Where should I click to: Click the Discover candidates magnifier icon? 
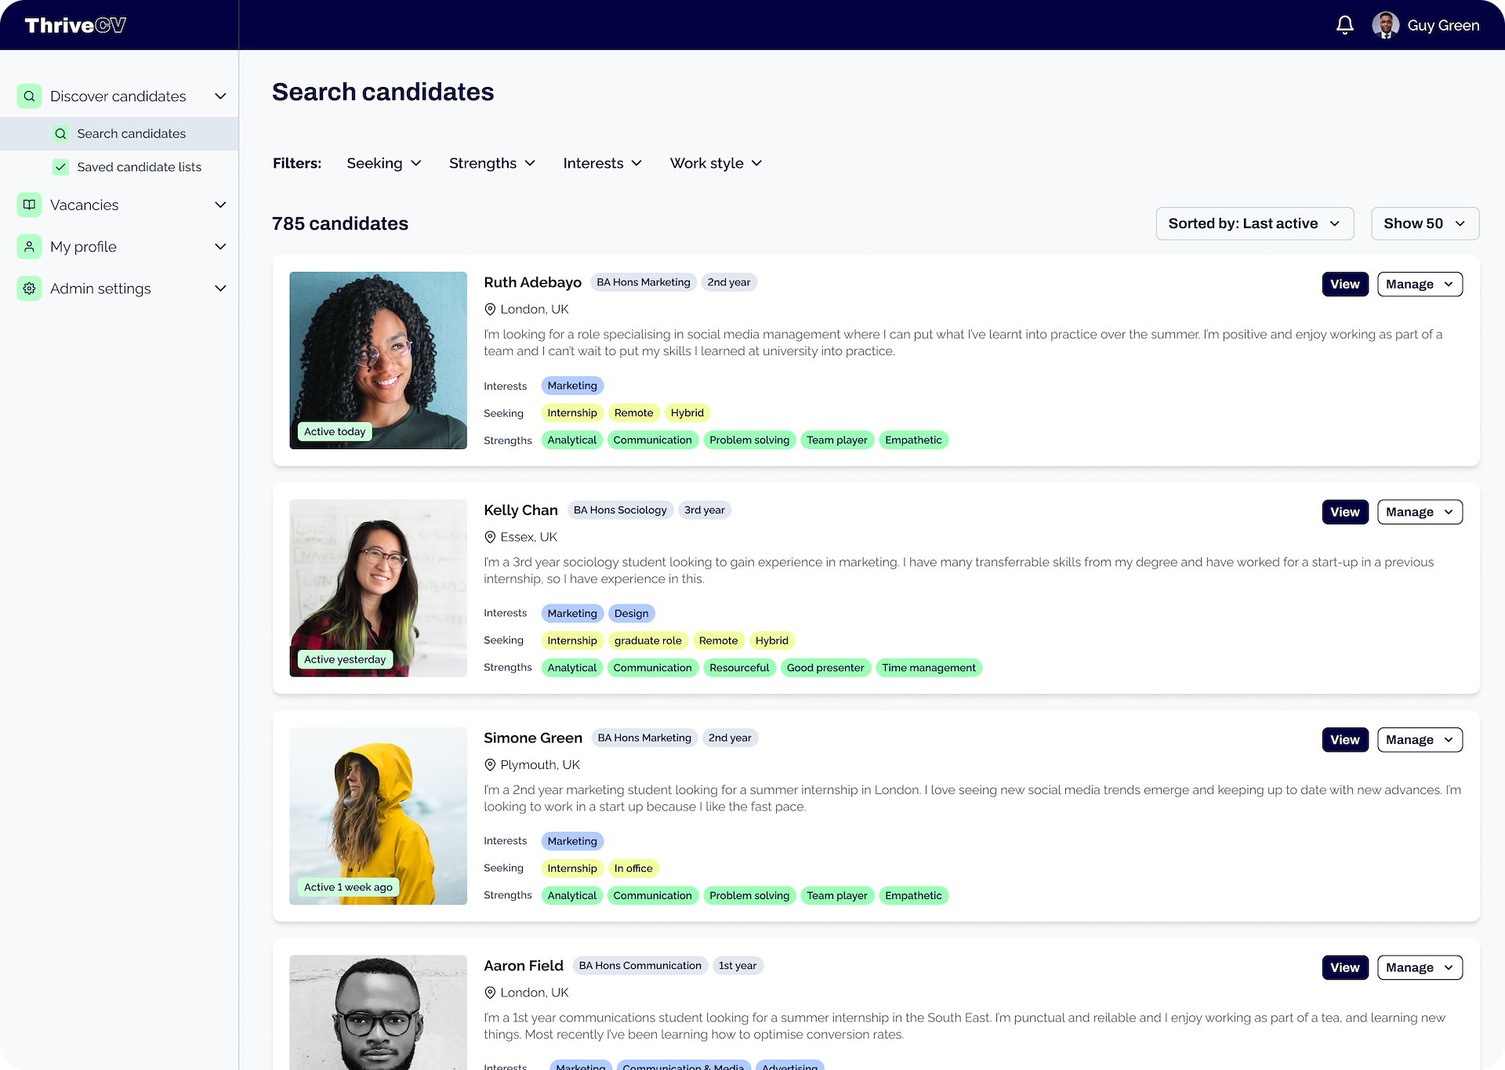[x=29, y=96]
